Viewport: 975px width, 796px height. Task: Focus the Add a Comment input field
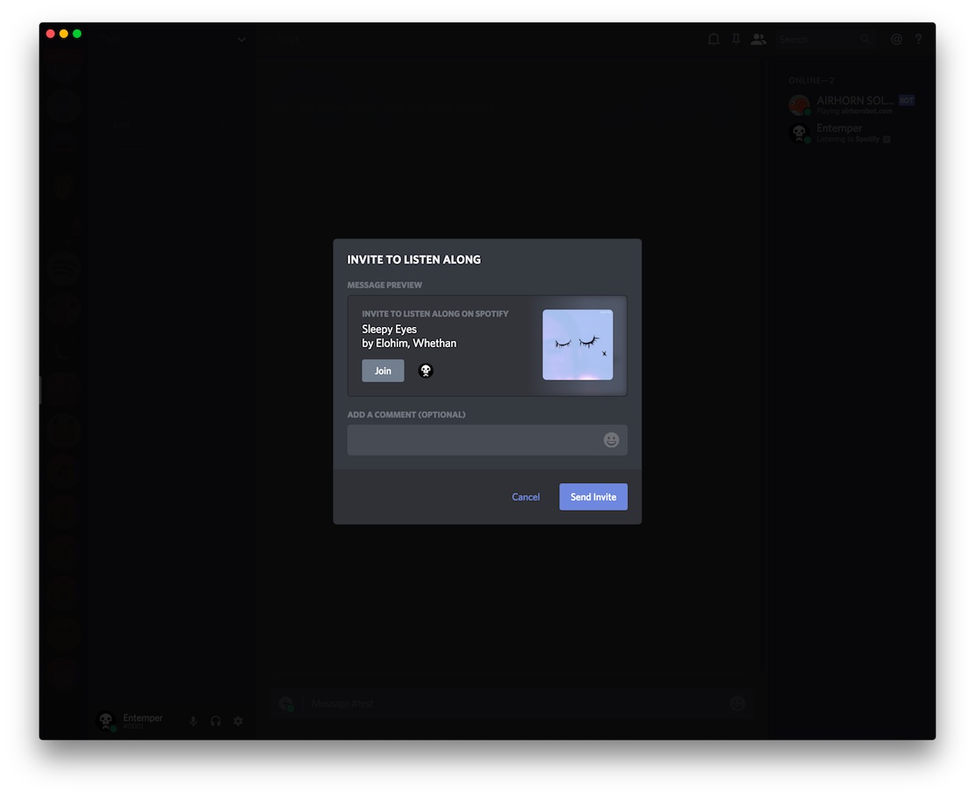487,440
